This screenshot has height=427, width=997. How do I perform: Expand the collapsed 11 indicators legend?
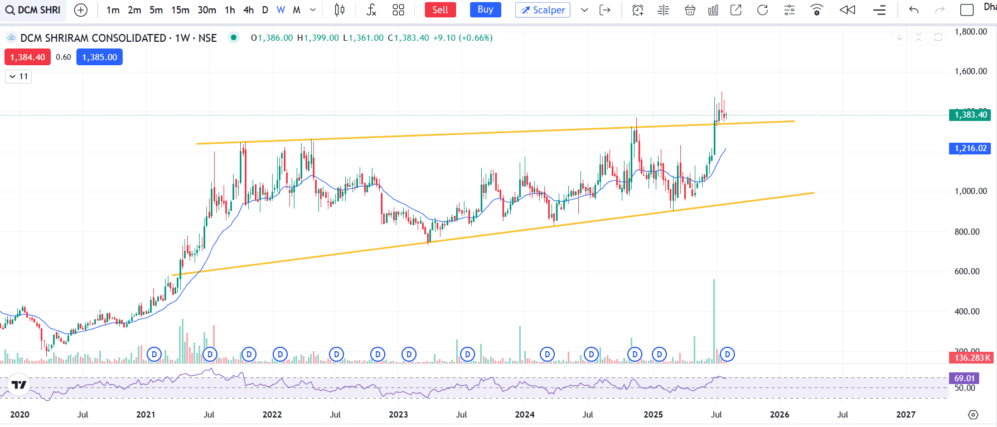pyautogui.click(x=18, y=76)
